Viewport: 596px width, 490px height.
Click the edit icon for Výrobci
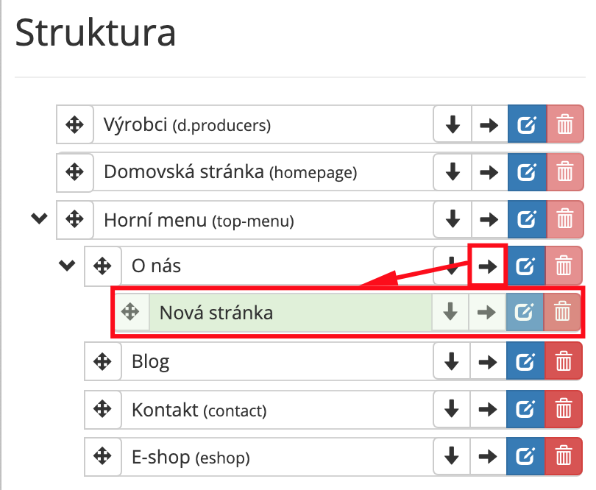coord(527,124)
